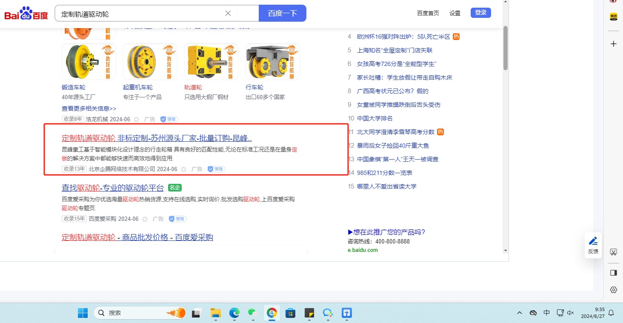Switch the 中 input method indicator
The image size is (623, 323).
pyautogui.click(x=546, y=313)
